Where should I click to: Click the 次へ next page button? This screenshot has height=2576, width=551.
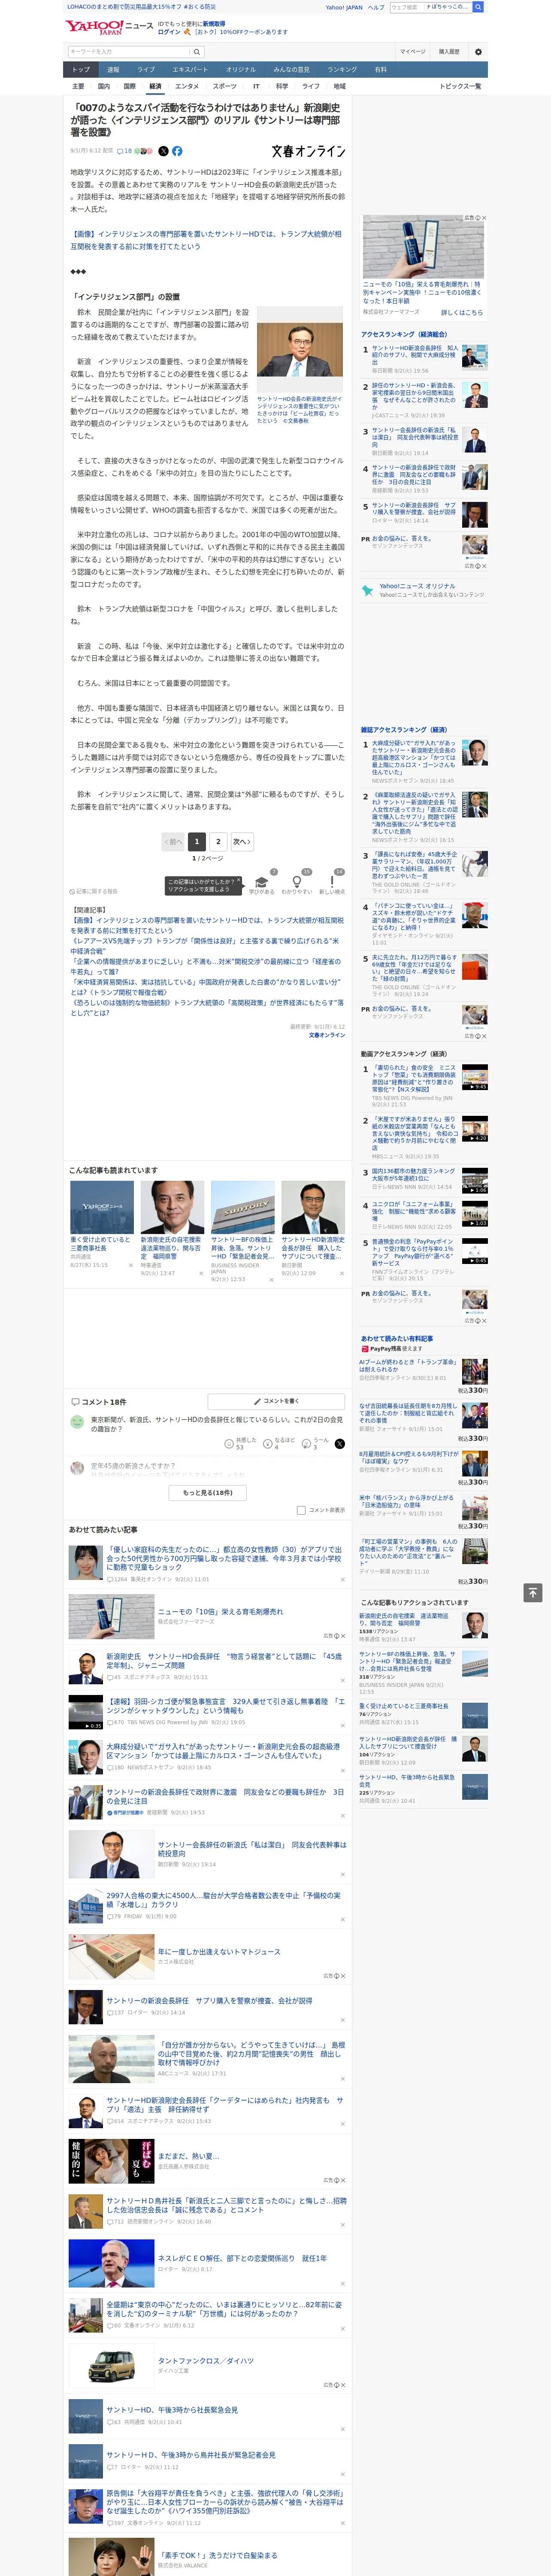[242, 841]
